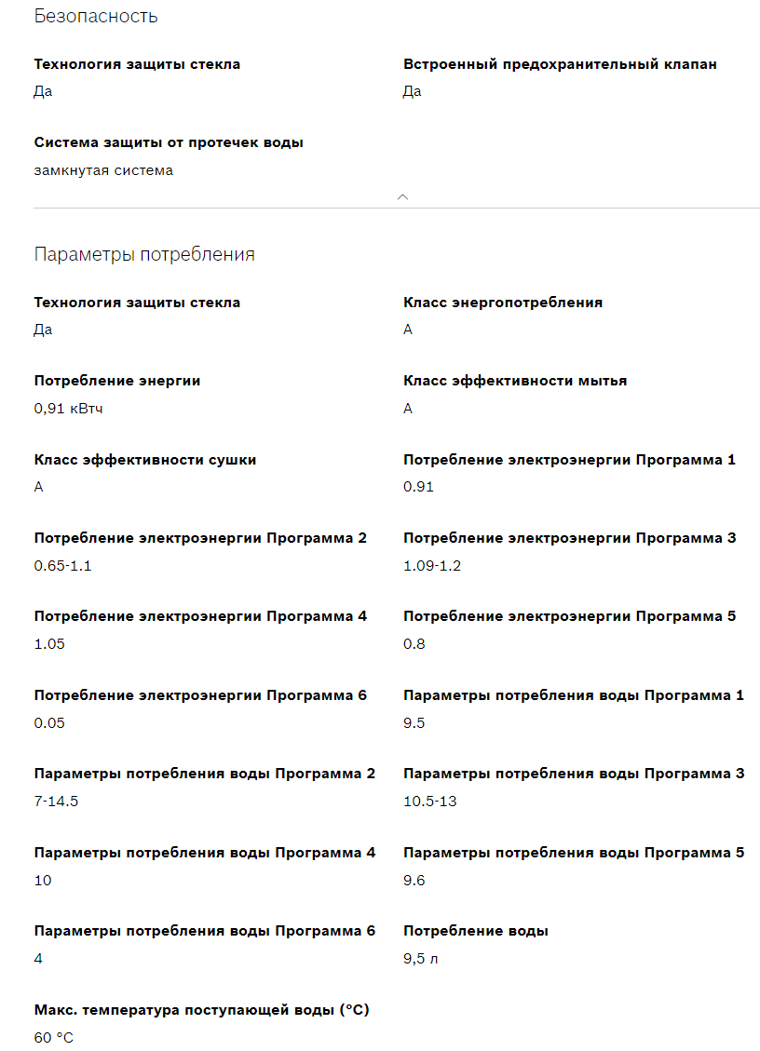Viewport: 760px width, 1051px height.
Task: Click Параметры потребления воды Программа 2 label
Action: 205,774
